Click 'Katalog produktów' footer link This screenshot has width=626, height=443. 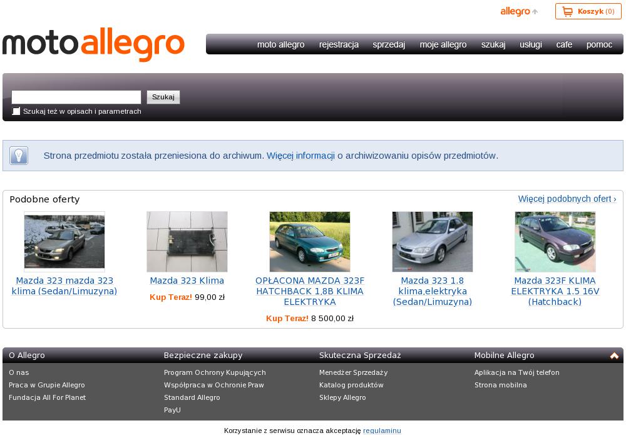(351, 385)
